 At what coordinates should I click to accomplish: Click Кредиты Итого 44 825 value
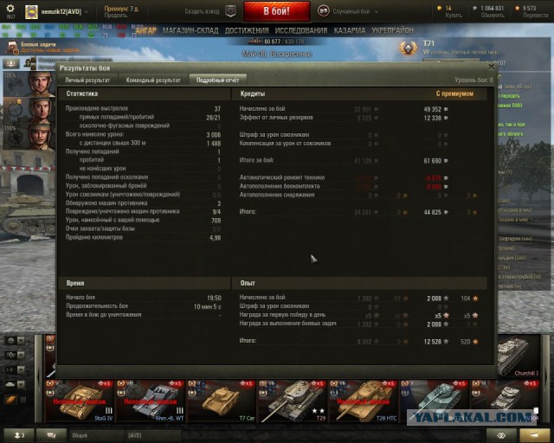click(x=433, y=212)
